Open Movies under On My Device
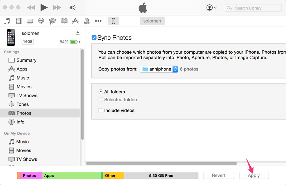 40,150
